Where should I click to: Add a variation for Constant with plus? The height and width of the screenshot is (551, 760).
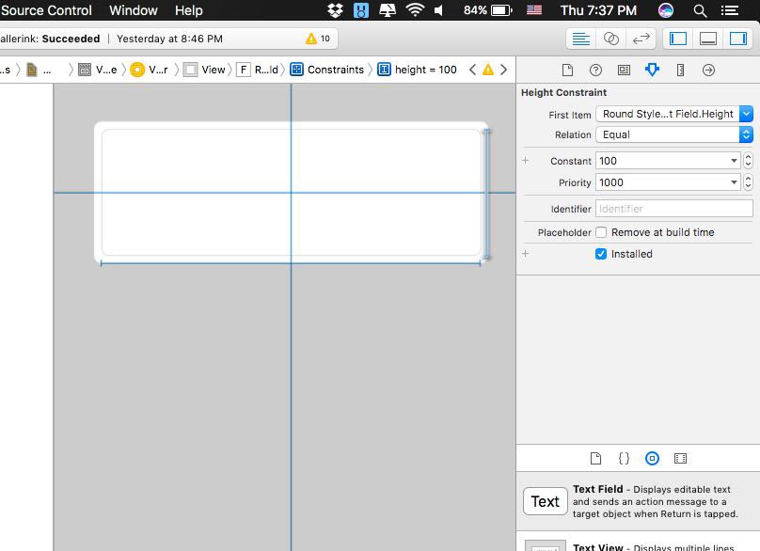(x=526, y=161)
